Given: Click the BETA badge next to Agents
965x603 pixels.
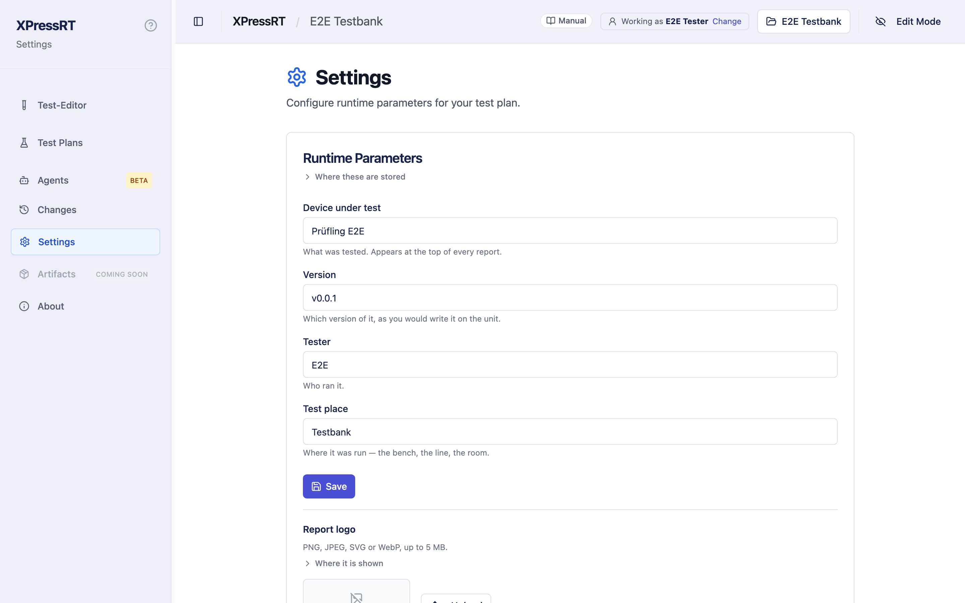Looking at the screenshot, I should click(139, 181).
